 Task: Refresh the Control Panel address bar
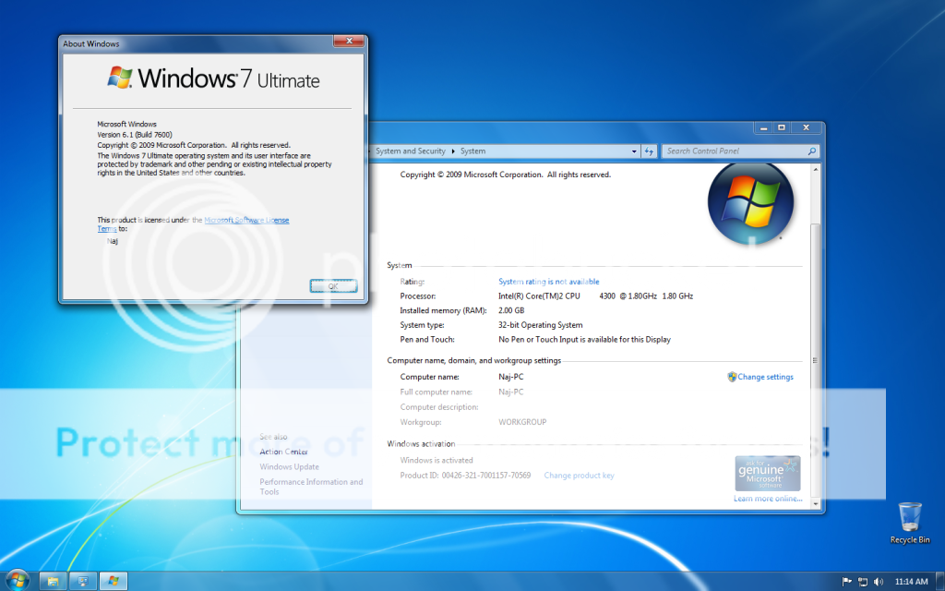649,151
